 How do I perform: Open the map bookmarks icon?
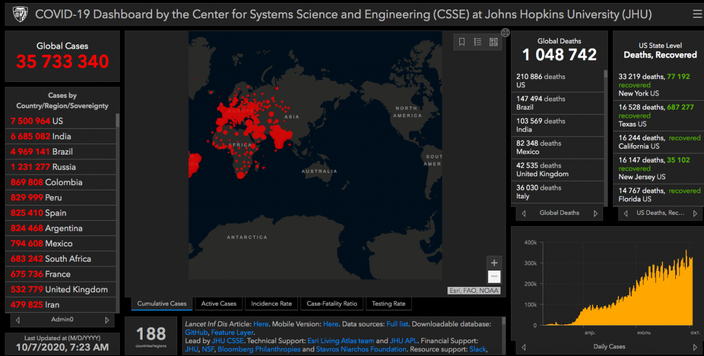(x=462, y=42)
